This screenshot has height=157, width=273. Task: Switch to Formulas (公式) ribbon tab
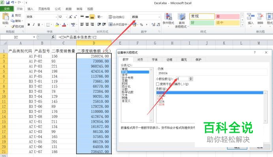pyautogui.click(x=58, y=9)
